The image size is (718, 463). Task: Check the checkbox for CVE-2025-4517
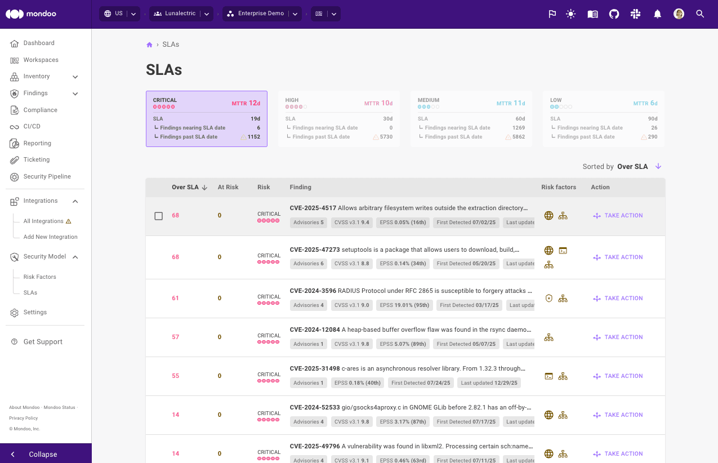pyautogui.click(x=158, y=216)
